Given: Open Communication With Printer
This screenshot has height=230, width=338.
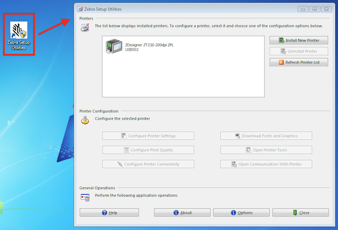Looking at the screenshot, I should [266, 164].
